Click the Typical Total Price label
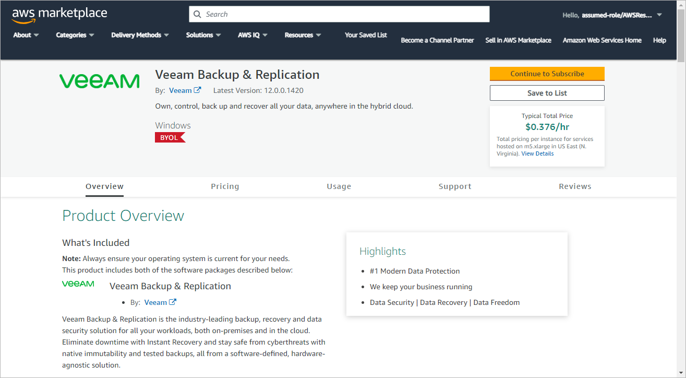This screenshot has height=378, width=686. 547,116
